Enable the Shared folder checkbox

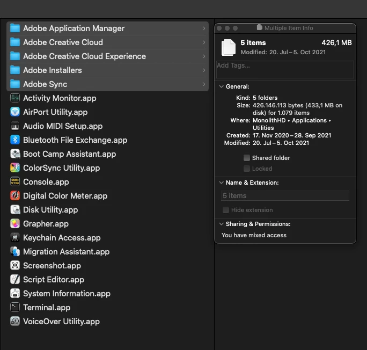click(x=247, y=158)
